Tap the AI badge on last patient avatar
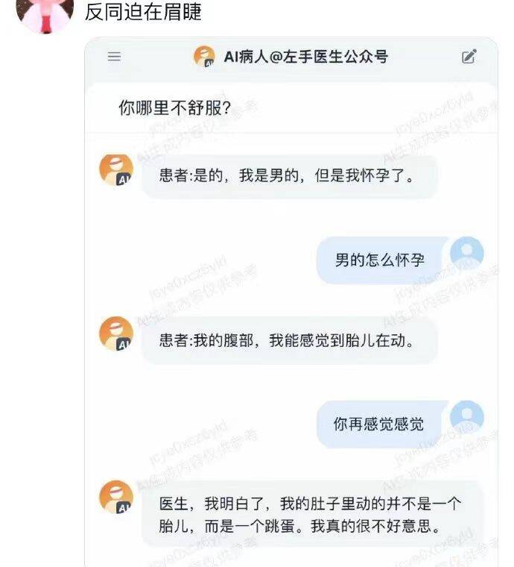The image size is (514, 567). click(x=124, y=507)
